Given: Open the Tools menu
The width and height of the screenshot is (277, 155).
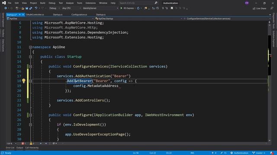Looking at the screenshot, I should pos(80,3).
